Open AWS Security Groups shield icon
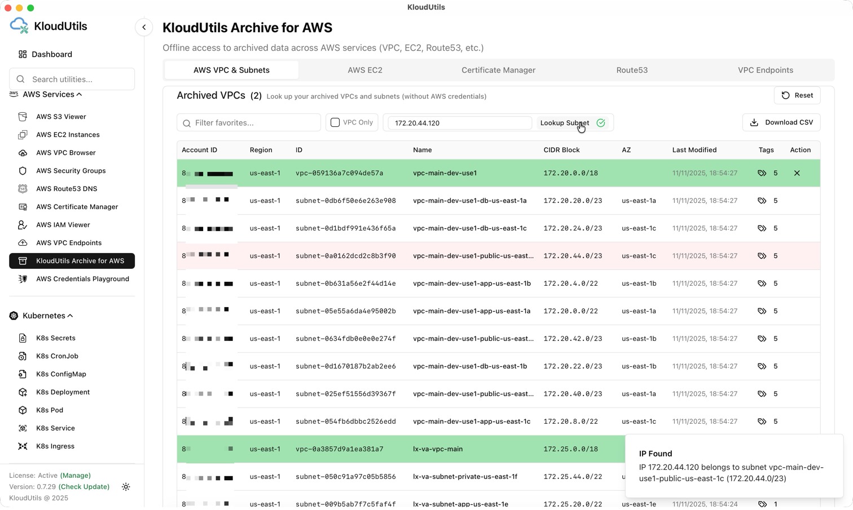The width and height of the screenshot is (853, 510). [x=23, y=171]
